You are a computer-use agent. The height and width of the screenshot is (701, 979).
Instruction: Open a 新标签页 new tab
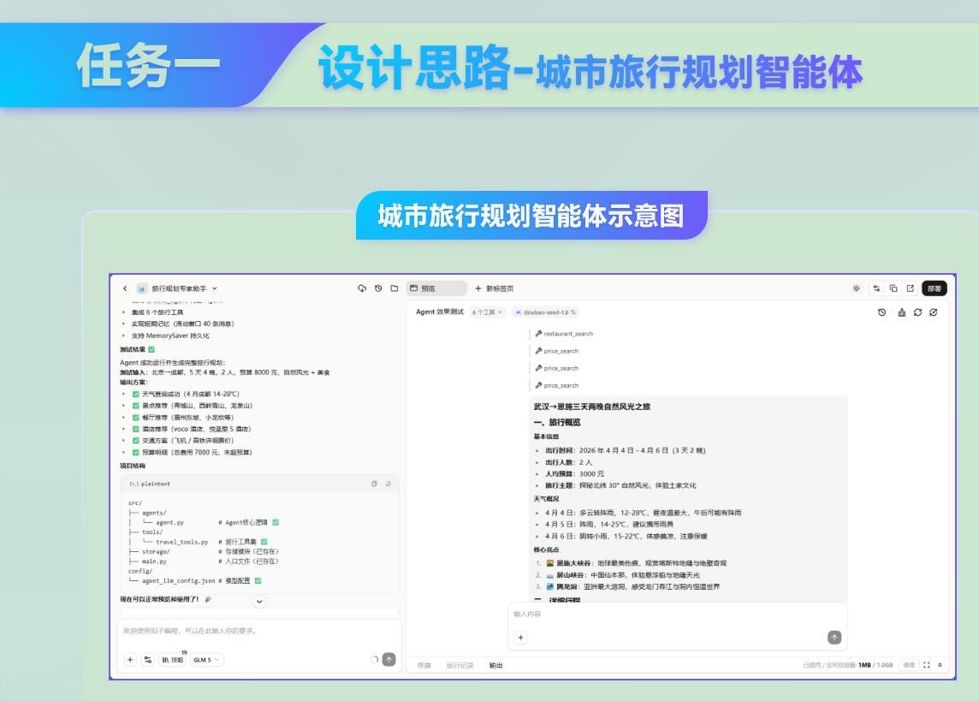[494, 288]
